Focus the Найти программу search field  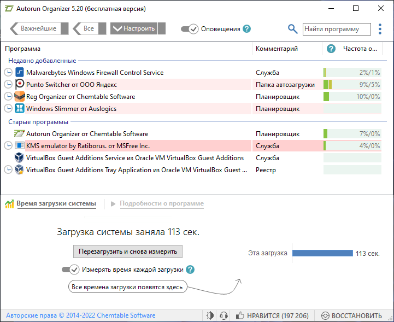(x=337, y=29)
